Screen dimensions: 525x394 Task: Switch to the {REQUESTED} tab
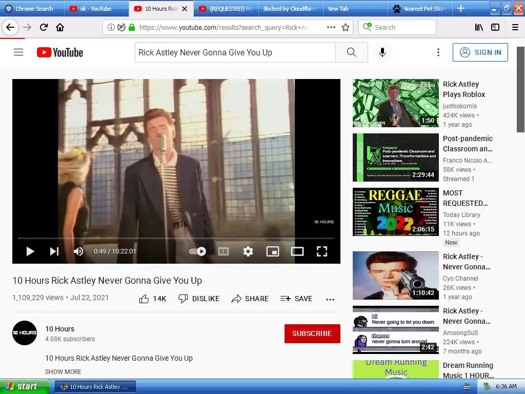(x=226, y=8)
